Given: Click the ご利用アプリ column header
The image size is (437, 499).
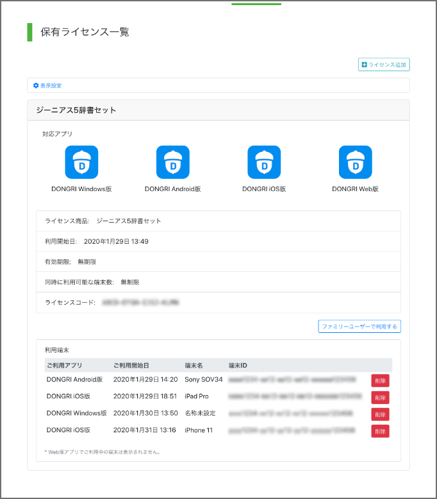Looking at the screenshot, I should click(65, 366).
